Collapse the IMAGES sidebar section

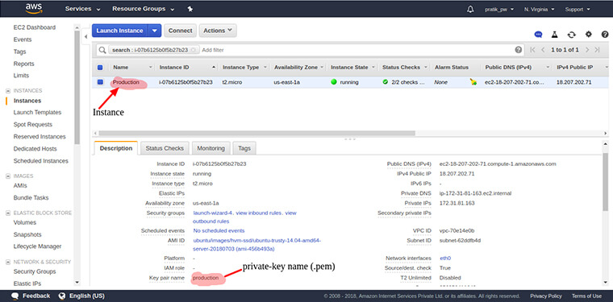(x=8, y=176)
